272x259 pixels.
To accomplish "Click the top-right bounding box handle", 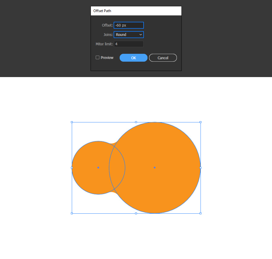I will [201, 122].
